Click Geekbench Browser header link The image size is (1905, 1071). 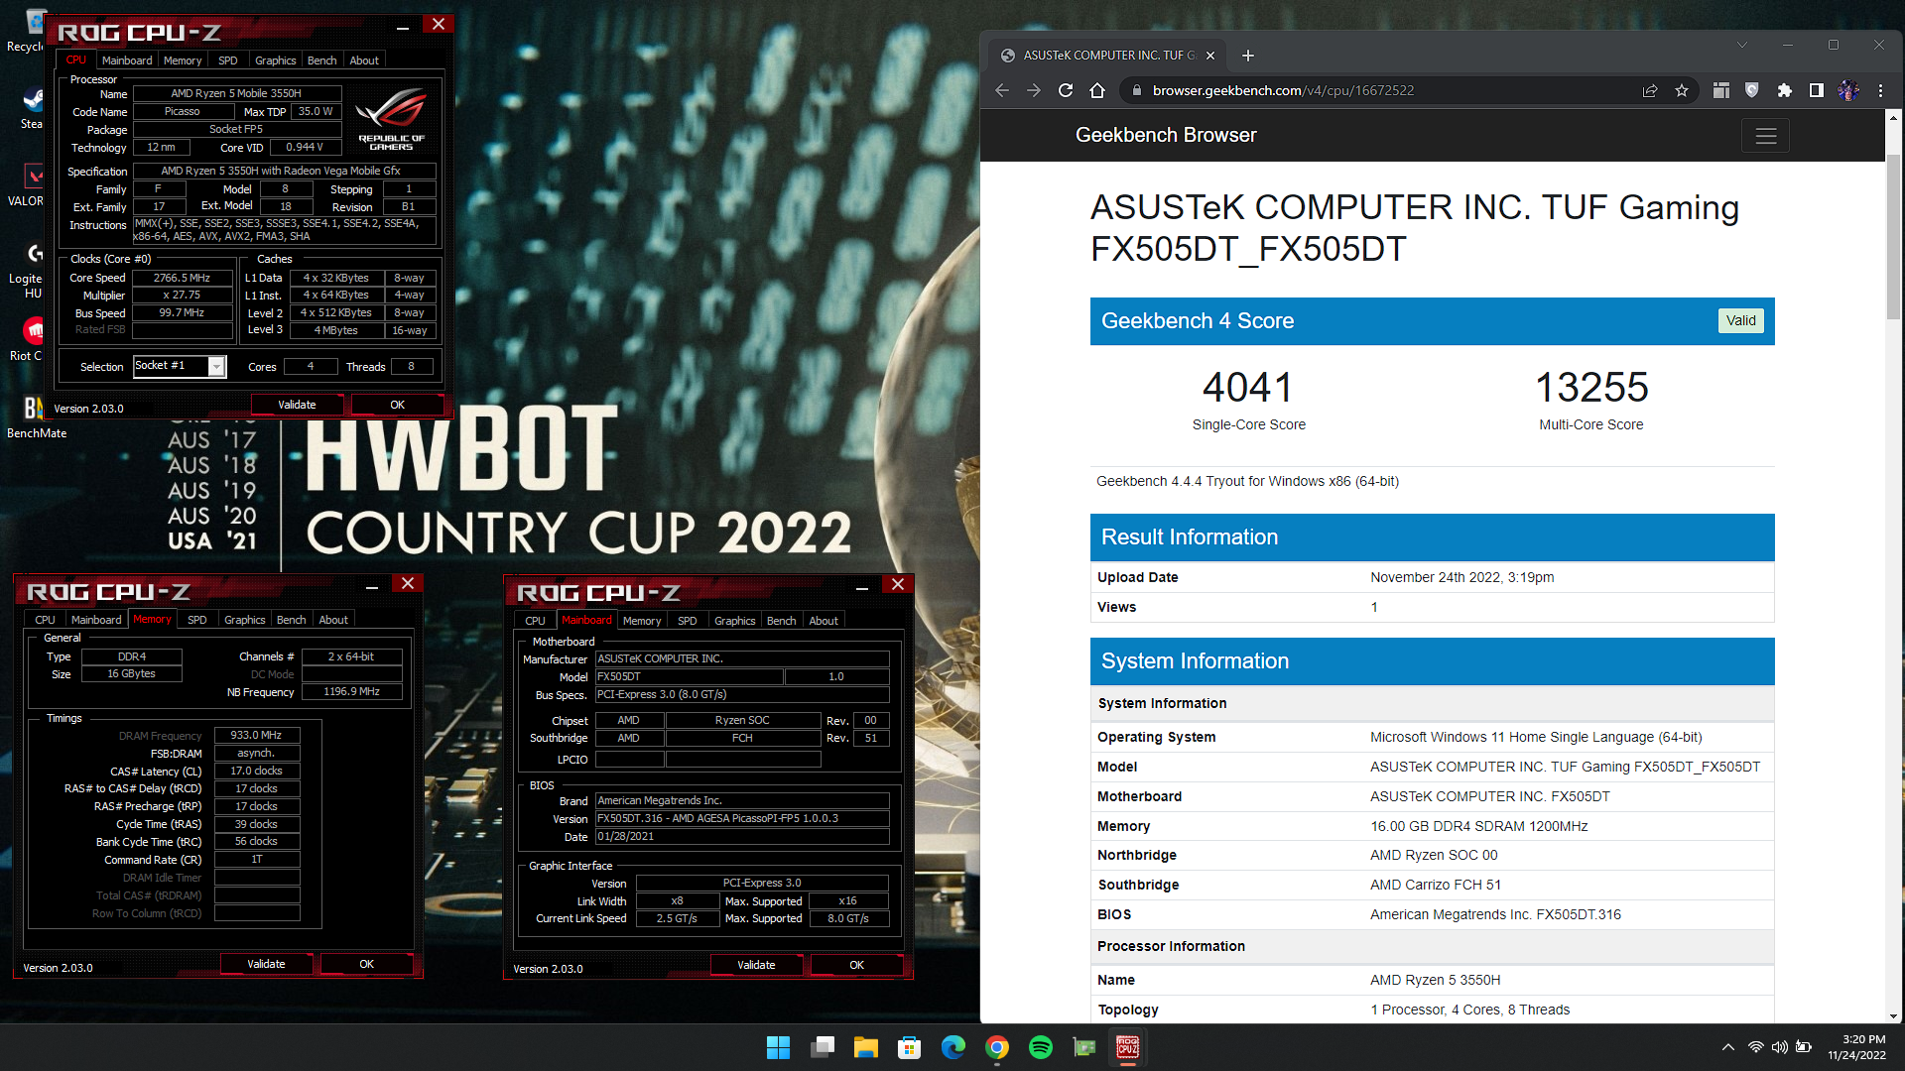(x=1166, y=135)
